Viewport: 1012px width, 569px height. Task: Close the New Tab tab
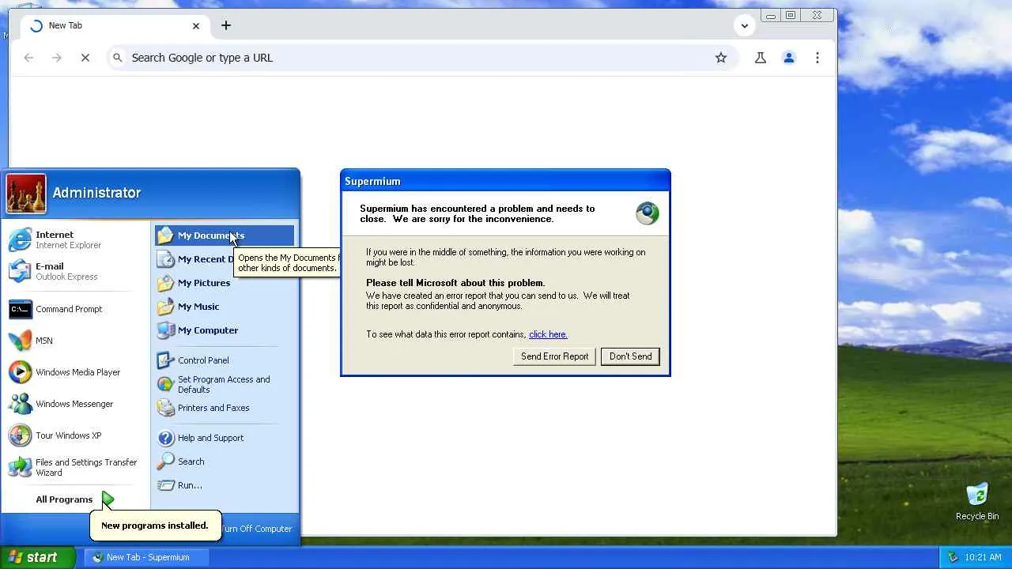pos(196,26)
